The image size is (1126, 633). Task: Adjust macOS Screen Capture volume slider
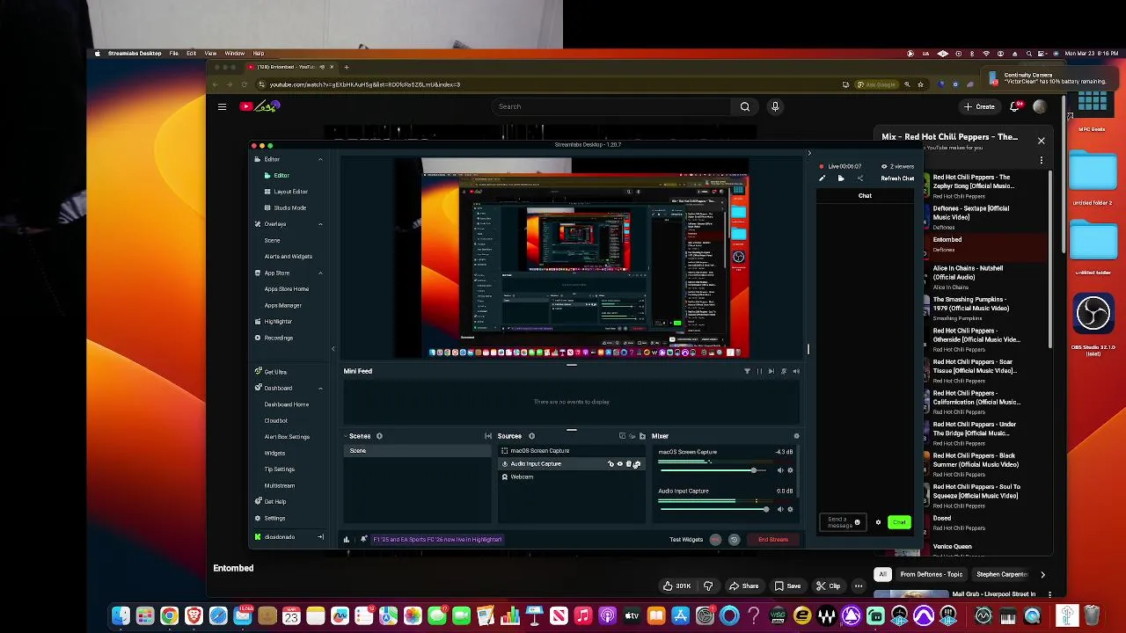[x=713, y=470]
